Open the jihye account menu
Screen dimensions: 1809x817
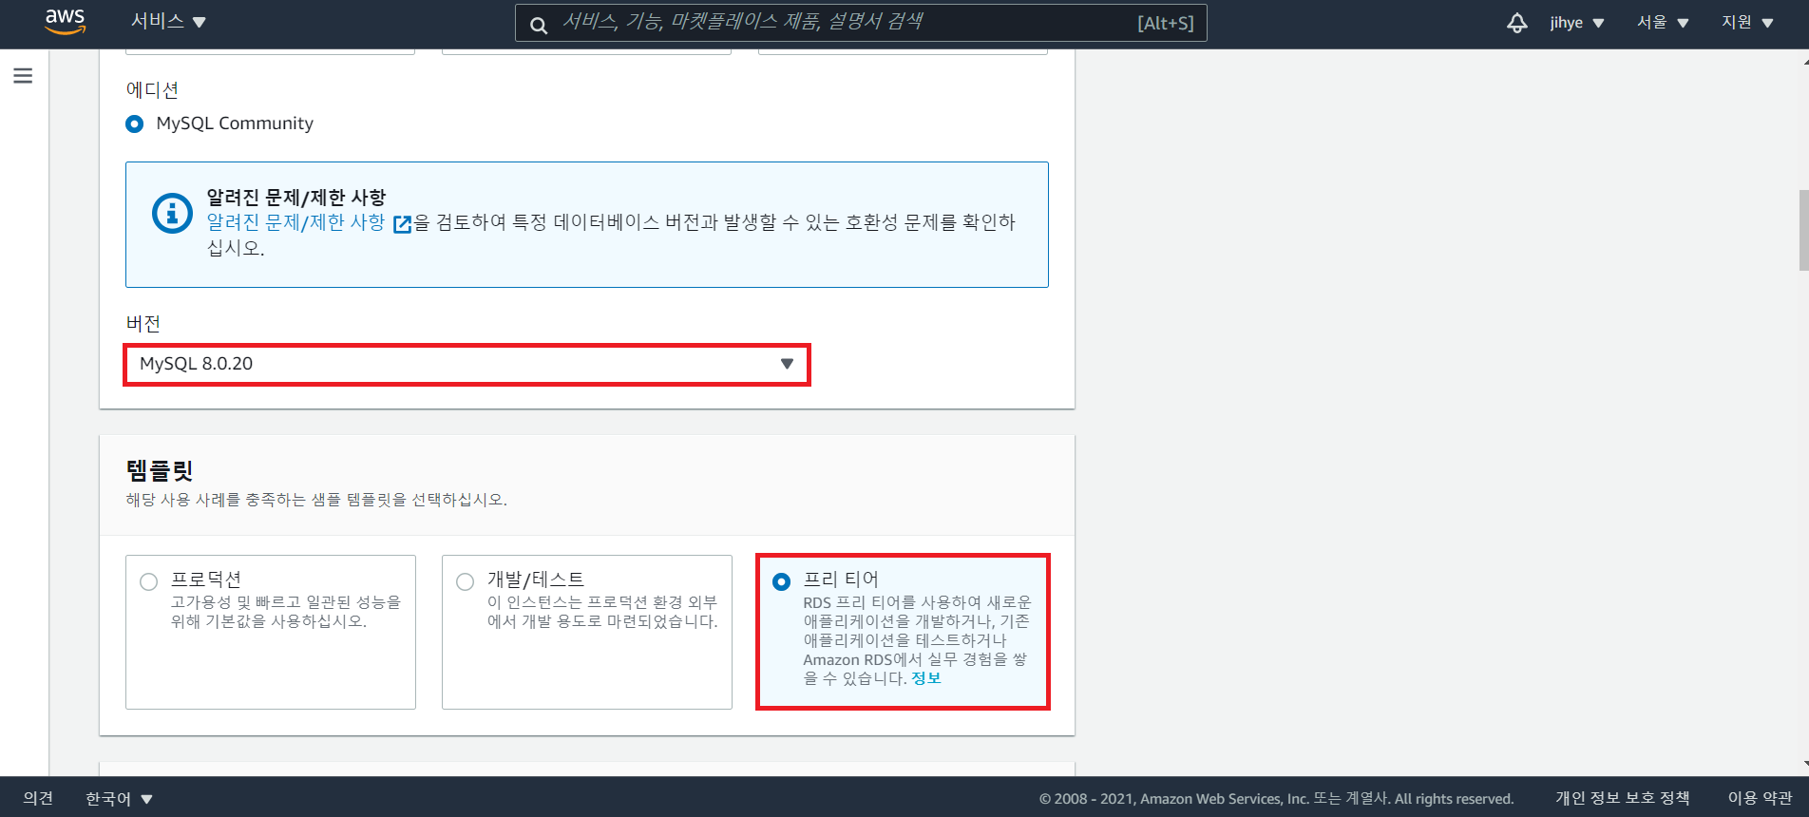pyautogui.click(x=1577, y=23)
